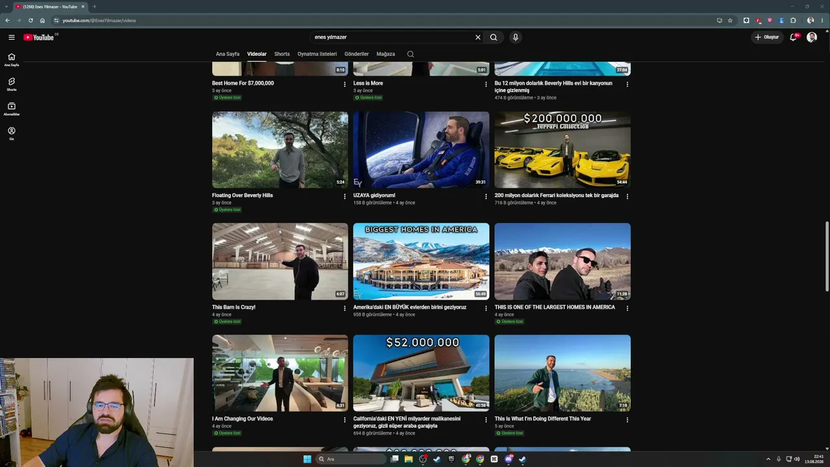Open 'This Barn Is Crazy!' video title
830x467 pixels.
[233, 307]
